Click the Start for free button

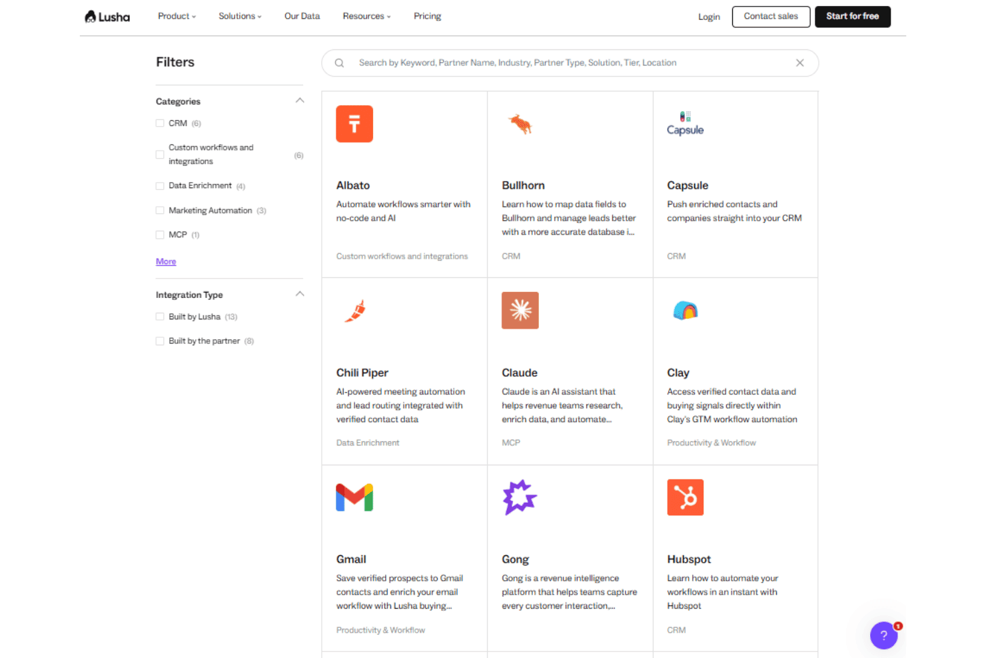853,17
